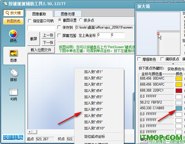
Task: Choose 加入到"点3" from context menu
Action: pyautogui.click(x=99, y=84)
